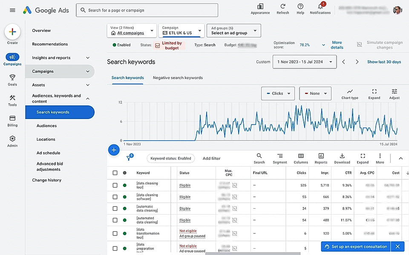
Task: Open the ETL UK & US campaign dropdown
Action: click(181, 31)
